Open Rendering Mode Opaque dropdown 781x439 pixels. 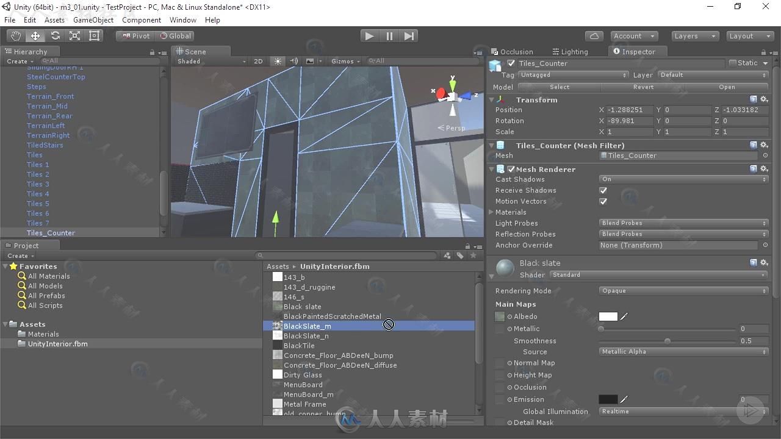[x=683, y=291]
